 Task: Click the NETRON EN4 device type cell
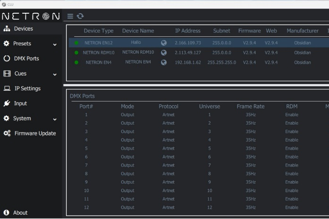[x=98, y=62]
